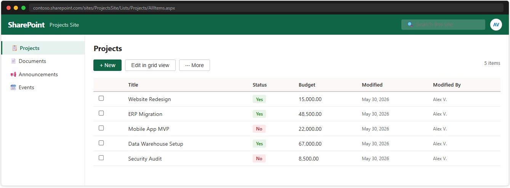Open the AV user avatar

click(496, 24)
